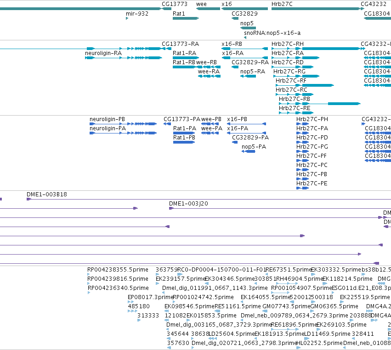Select the wee-RB transcript label
The width and height of the screenshot is (391, 350).
pos(206,62)
